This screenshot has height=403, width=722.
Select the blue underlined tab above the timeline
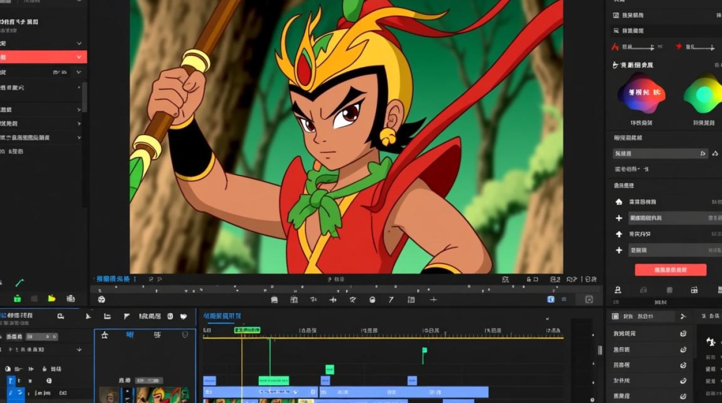tap(221, 316)
